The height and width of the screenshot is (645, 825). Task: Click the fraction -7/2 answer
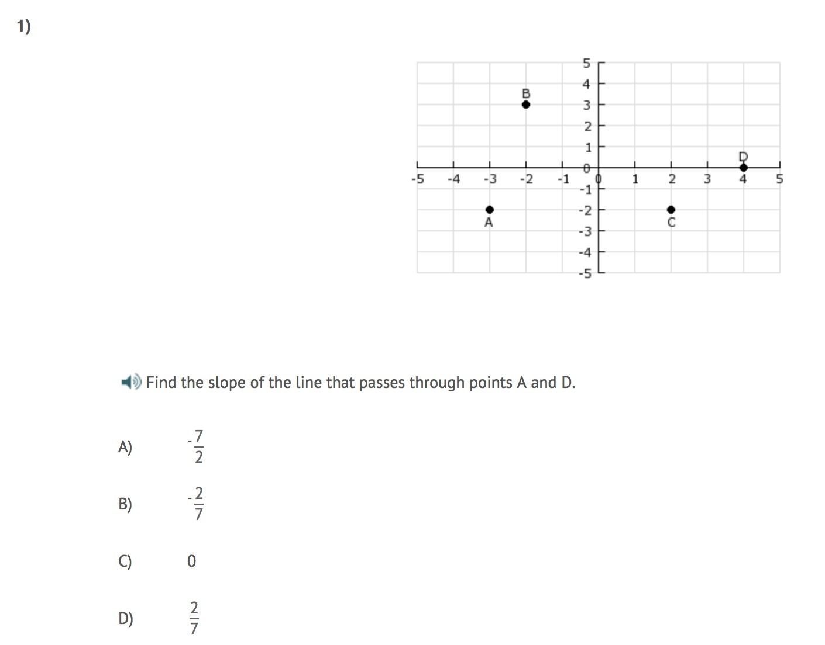197,447
